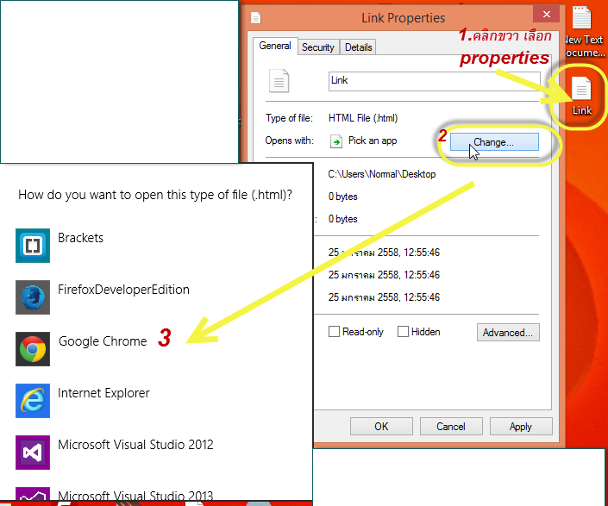Click the file icon in the Link Properties title bar
Viewport: 608px width, 506px height.
[x=256, y=18]
